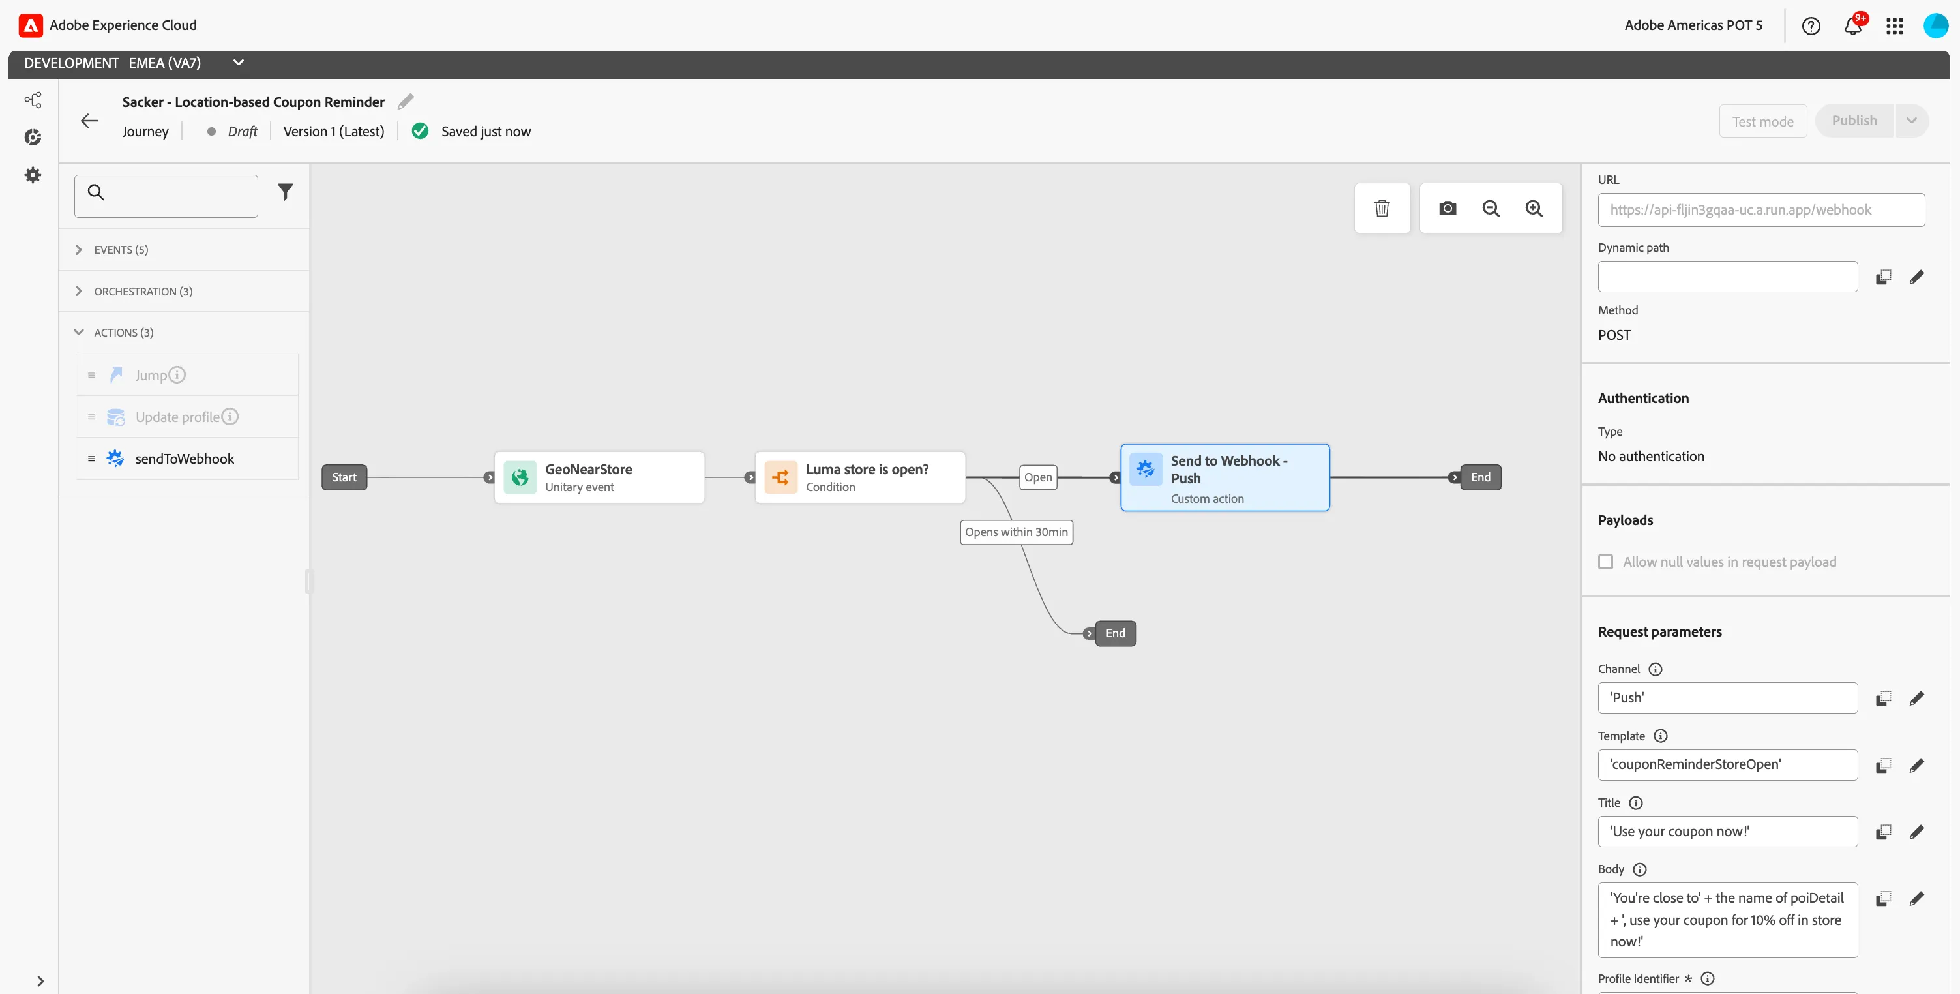Enable Allow null values in request payload
Image resolution: width=1960 pixels, height=994 pixels.
click(1605, 562)
